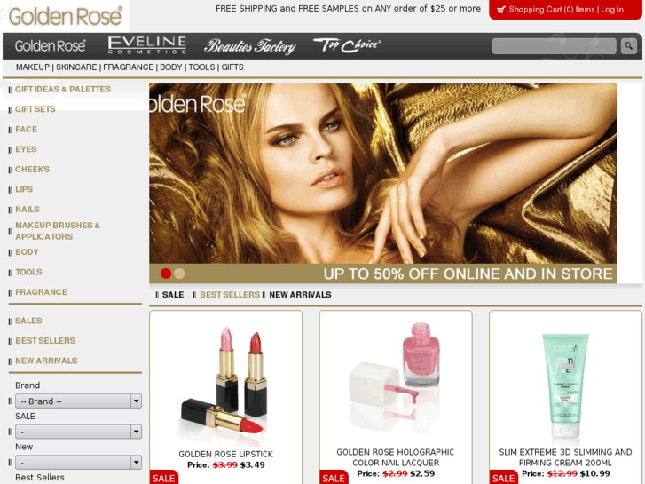645x484 pixels.
Task: Open NEW ARRIVALS link in sidebar
Action: (46, 361)
